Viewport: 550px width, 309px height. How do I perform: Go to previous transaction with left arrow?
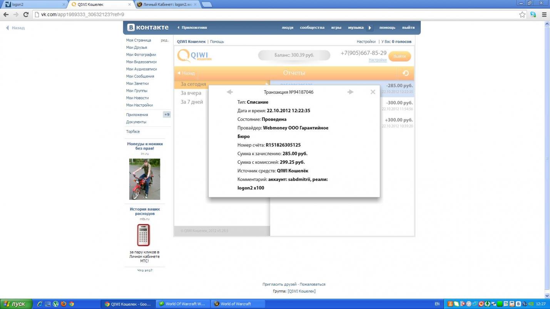[x=230, y=92]
